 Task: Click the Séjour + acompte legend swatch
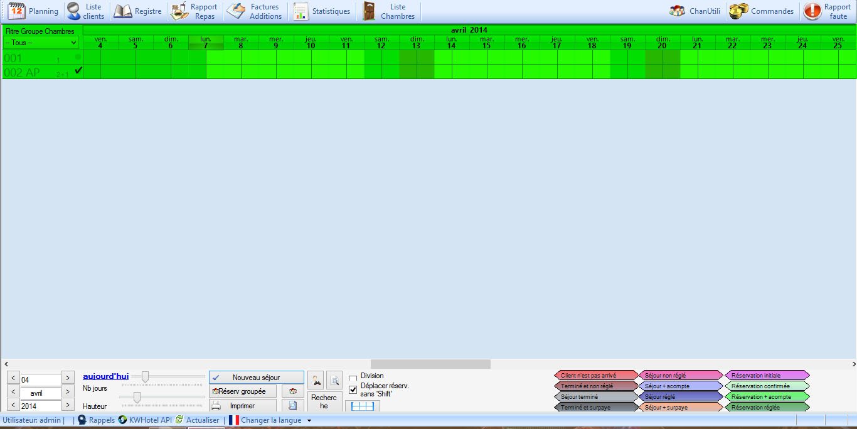pyautogui.click(x=681, y=386)
